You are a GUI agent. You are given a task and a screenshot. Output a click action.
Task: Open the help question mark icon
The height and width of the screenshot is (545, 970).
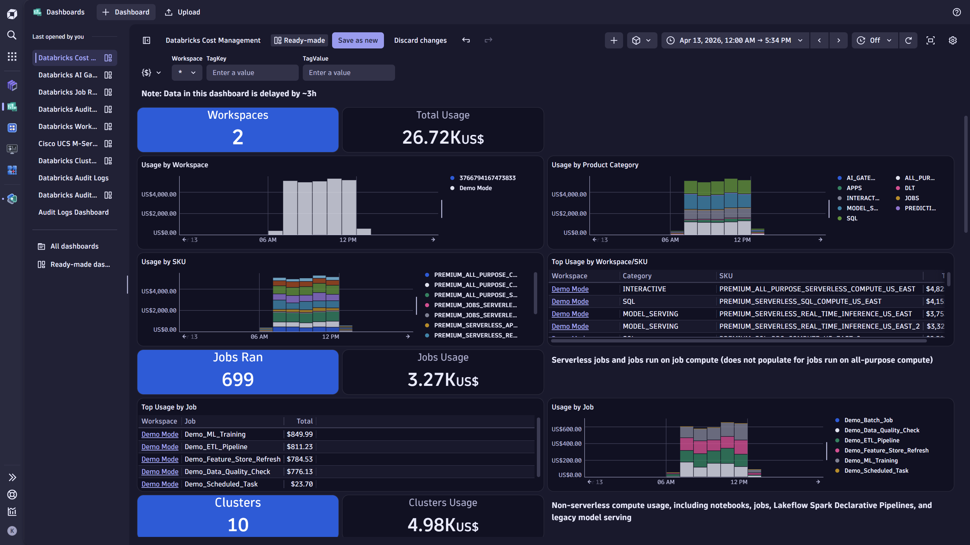pos(957,12)
